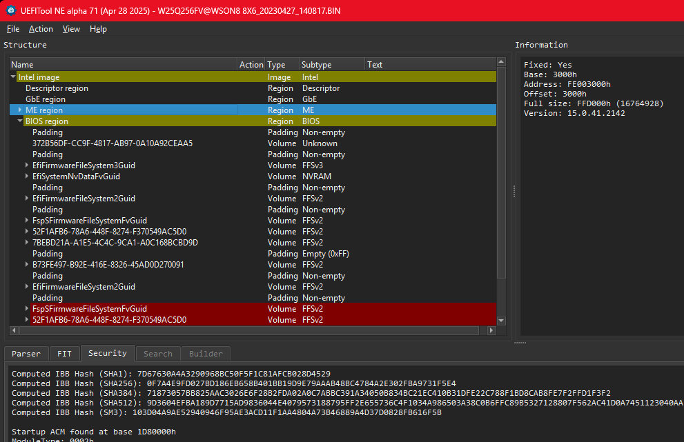Viewport: 684px width, 442px height.
Task: Select the ME region row name
Action: tap(44, 110)
